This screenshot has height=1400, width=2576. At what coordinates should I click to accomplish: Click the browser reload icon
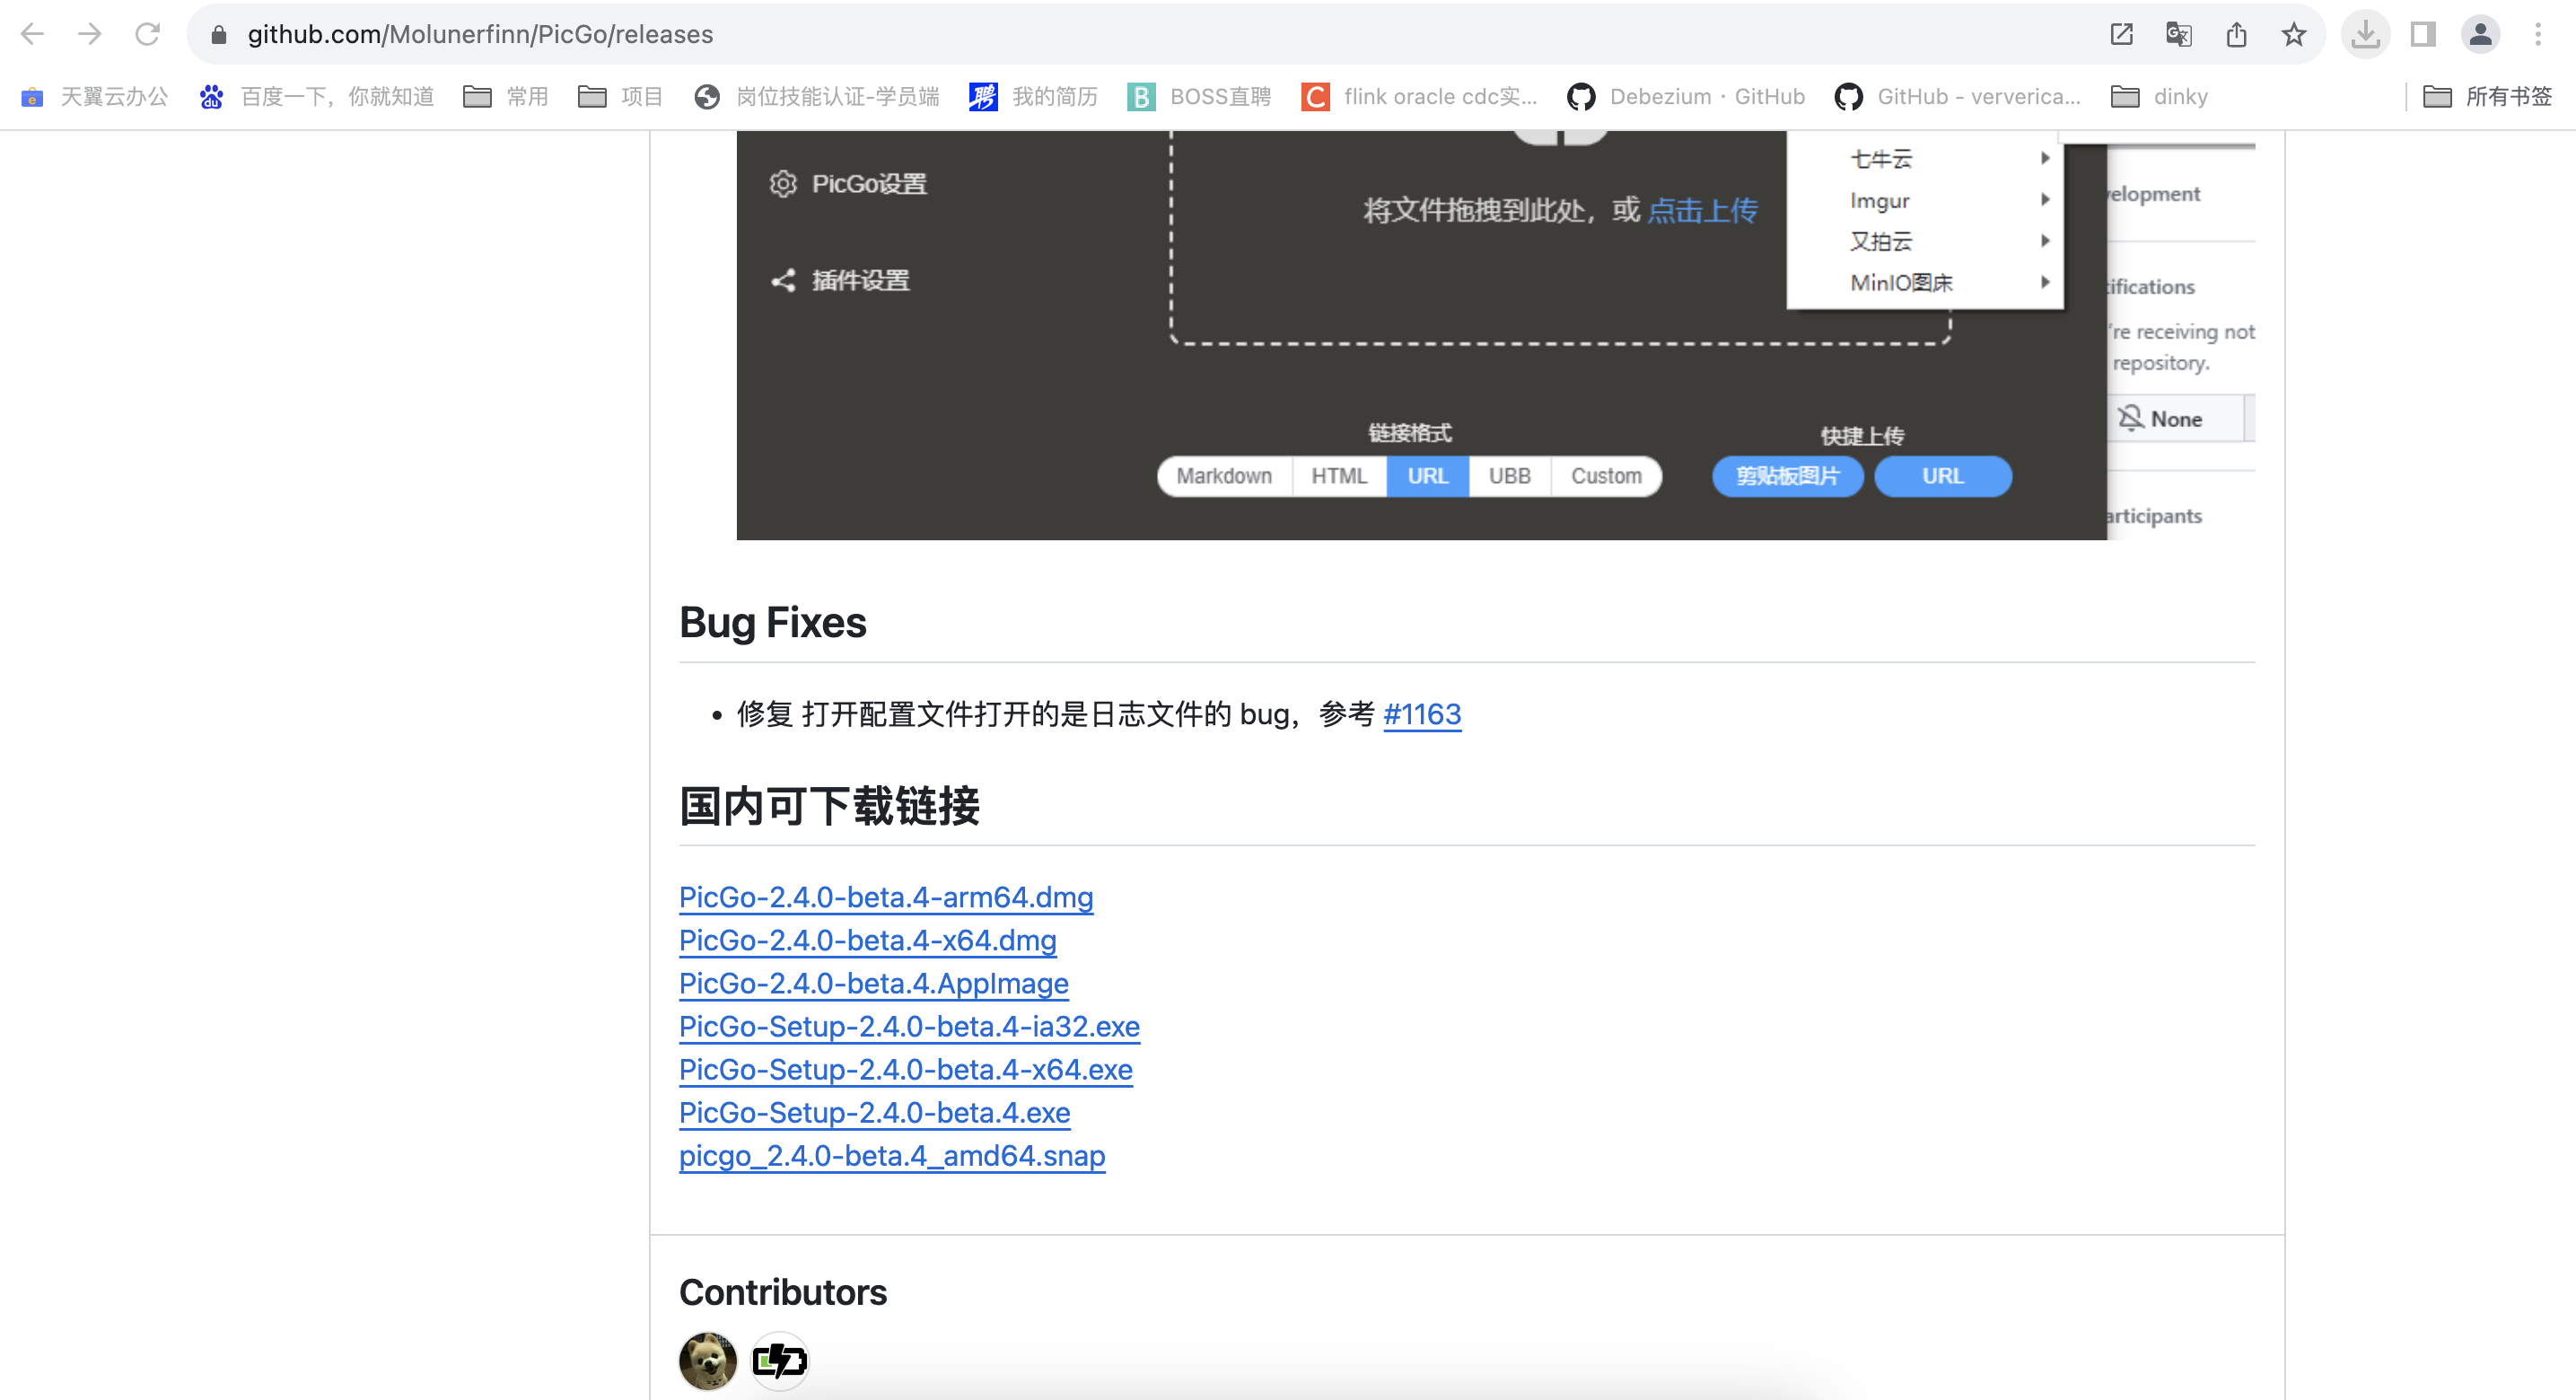coord(147,34)
